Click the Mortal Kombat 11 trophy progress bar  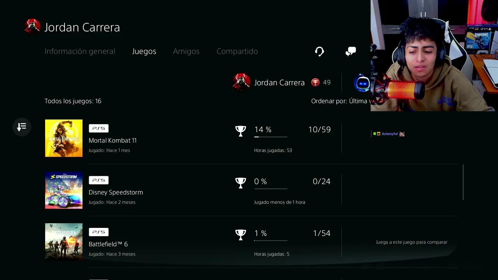(x=271, y=137)
